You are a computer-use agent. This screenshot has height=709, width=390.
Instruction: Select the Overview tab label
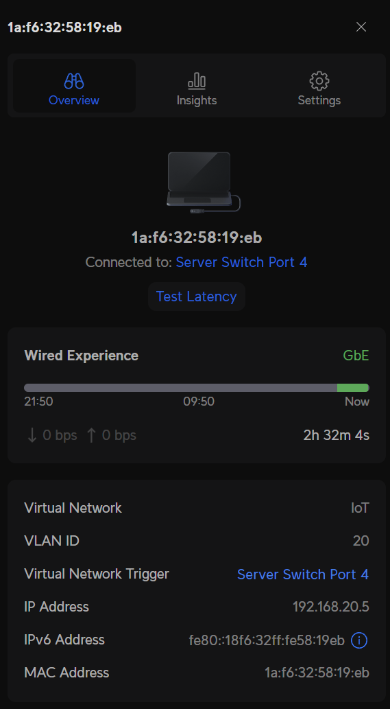point(74,100)
